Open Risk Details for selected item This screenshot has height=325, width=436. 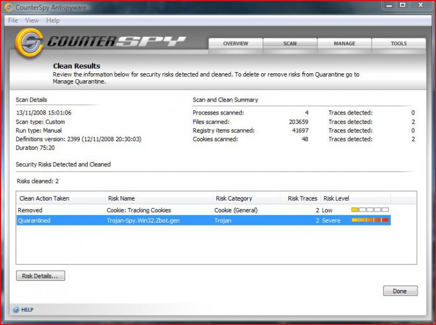40,276
